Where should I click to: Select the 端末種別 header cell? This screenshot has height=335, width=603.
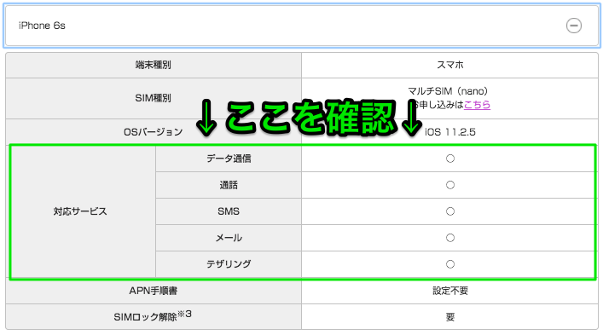154,65
